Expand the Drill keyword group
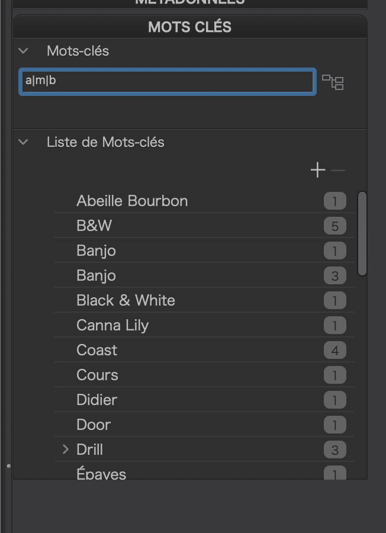 (66, 449)
